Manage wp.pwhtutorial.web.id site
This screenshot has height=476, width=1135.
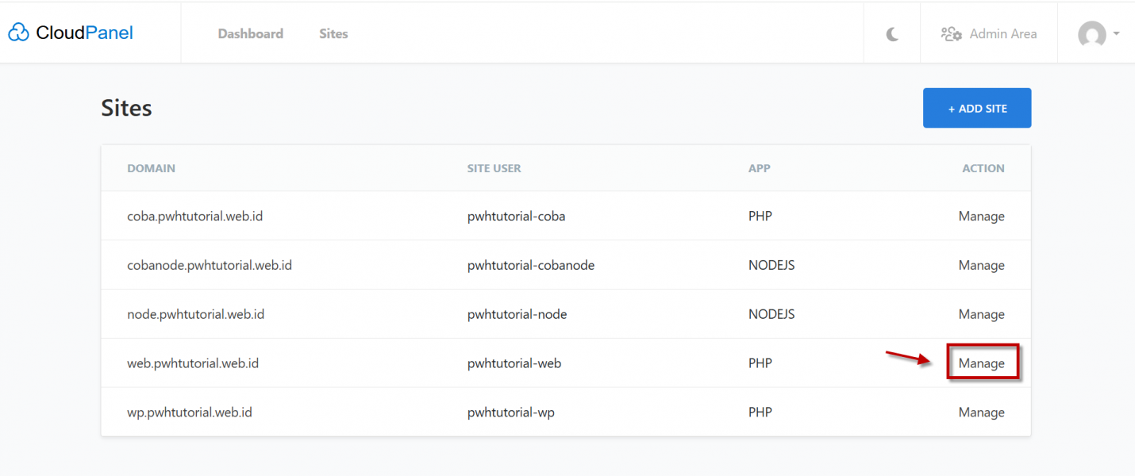[981, 413]
